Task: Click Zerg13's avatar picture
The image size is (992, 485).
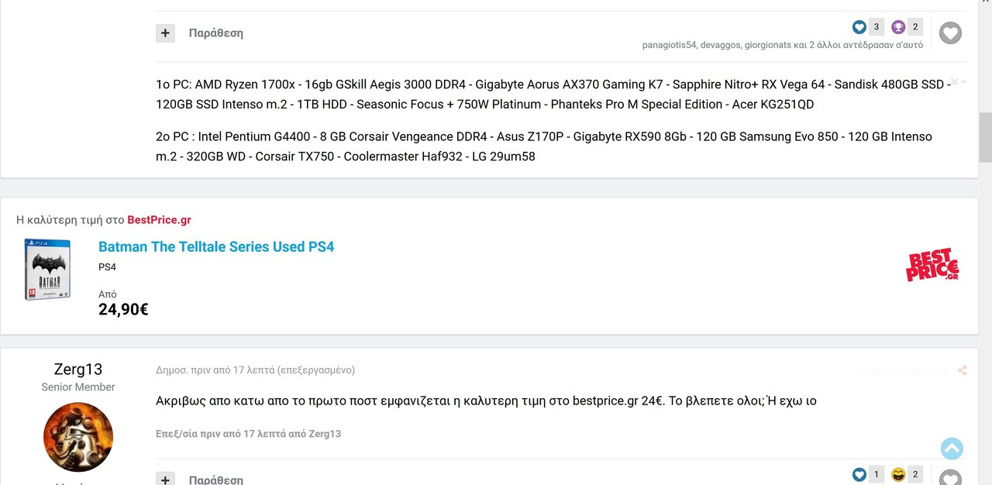Action: point(78,437)
